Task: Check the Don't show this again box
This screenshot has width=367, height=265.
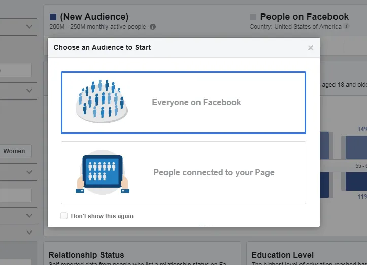Action: (x=64, y=216)
